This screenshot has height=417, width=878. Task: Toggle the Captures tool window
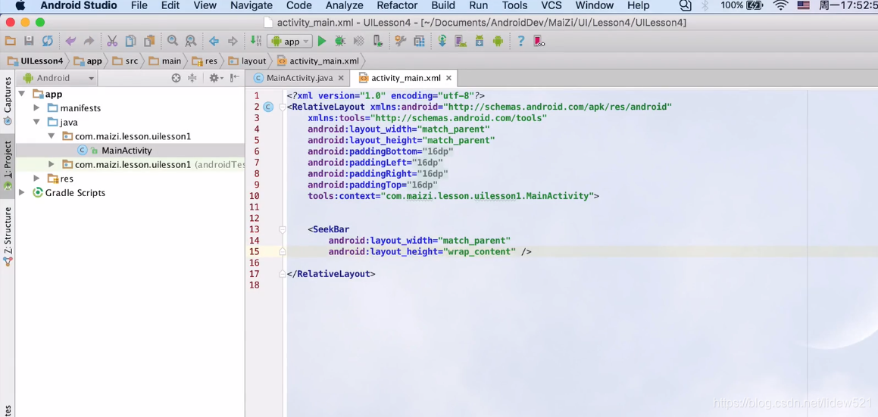click(x=8, y=100)
